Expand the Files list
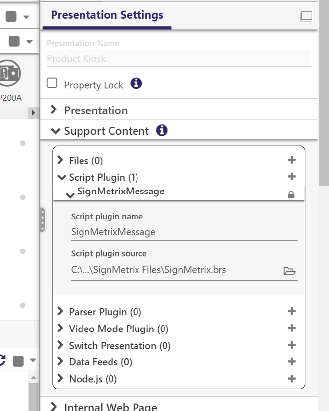 tap(61, 160)
